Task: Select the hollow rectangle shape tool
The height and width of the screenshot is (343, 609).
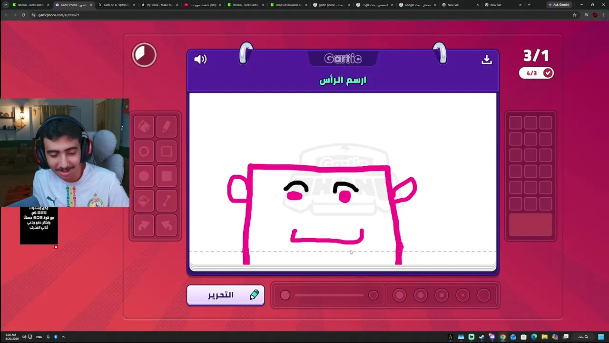Action: (167, 151)
